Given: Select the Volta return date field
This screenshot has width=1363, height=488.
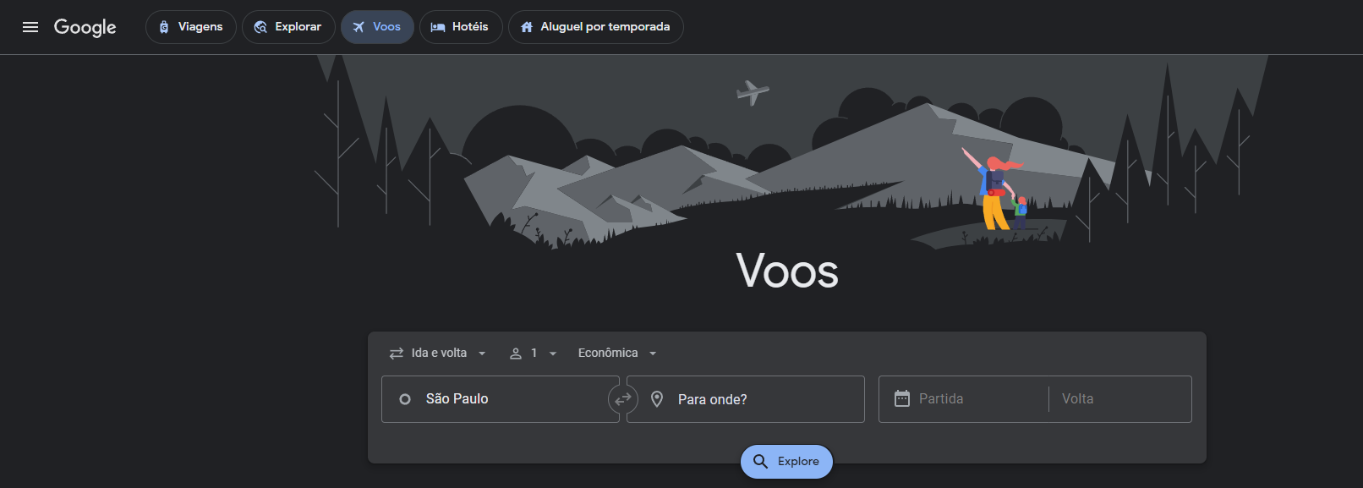Looking at the screenshot, I should tap(1116, 399).
